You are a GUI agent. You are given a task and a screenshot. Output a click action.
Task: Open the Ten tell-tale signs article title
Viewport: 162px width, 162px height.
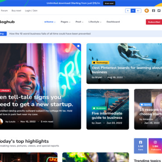click(x=36, y=101)
